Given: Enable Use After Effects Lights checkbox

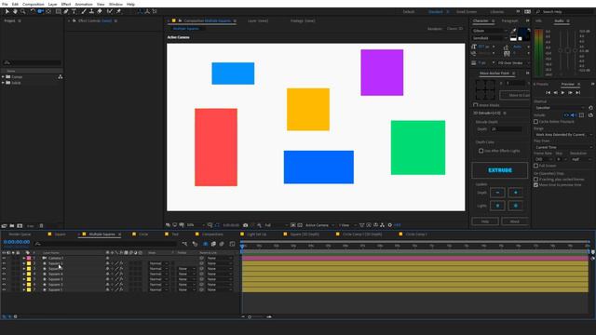Looking at the screenshot, I should 481,151.
